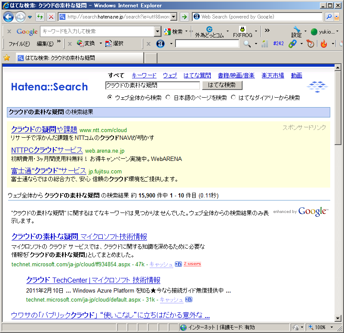Screen dimensions: 344x333
Task: Select the はてなダイアリーから検索 radio button
Action: pos(233,98)
